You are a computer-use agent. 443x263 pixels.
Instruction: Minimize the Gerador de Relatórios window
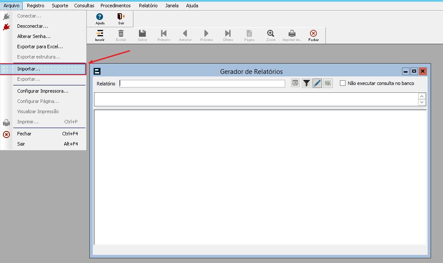tap(406, 71)
